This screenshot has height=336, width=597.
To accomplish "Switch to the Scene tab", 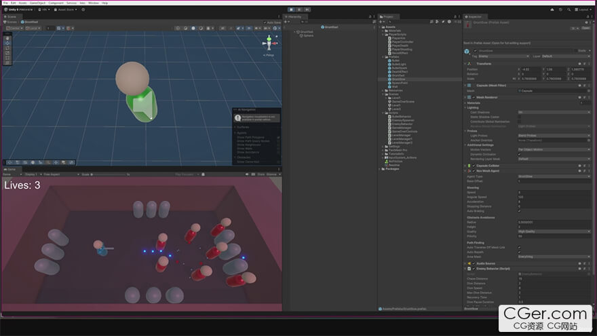I will [10, 17].
